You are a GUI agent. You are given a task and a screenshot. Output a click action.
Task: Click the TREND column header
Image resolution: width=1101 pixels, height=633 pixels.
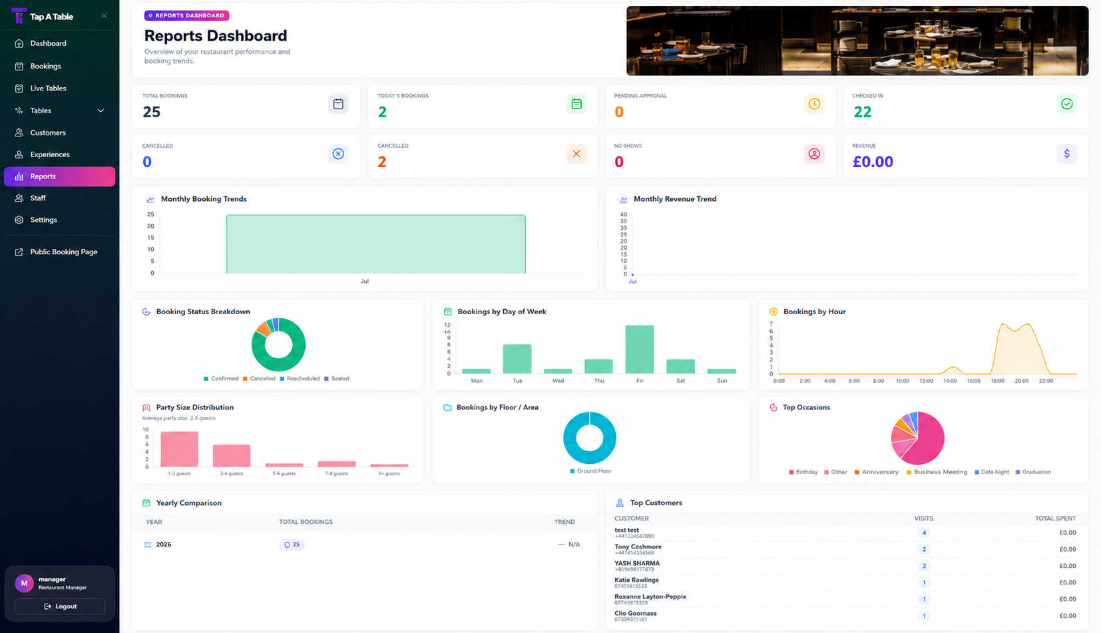point(564,522)
